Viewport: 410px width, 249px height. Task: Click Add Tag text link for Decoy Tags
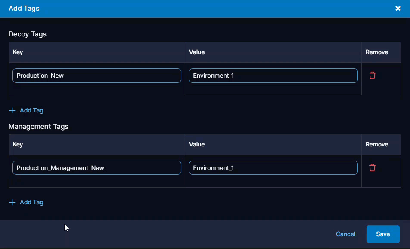pyautogui.click(x=31, y=110)
